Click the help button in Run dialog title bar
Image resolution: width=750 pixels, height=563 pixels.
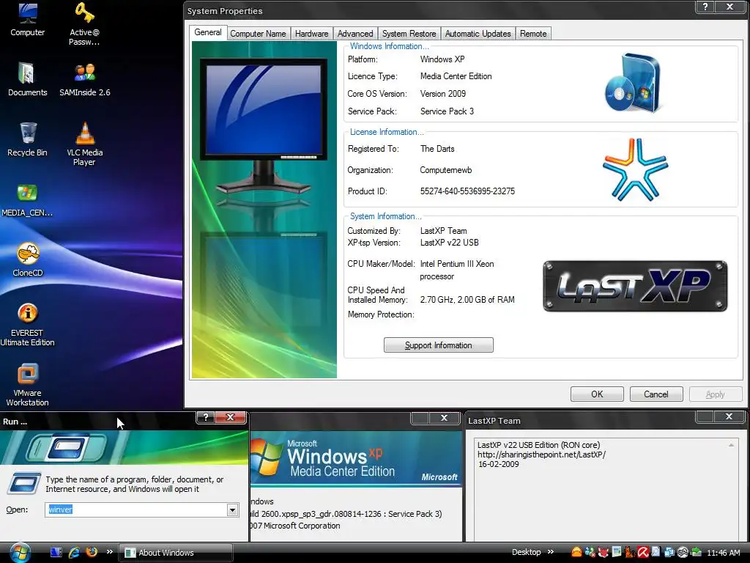[x=206, y=417]
